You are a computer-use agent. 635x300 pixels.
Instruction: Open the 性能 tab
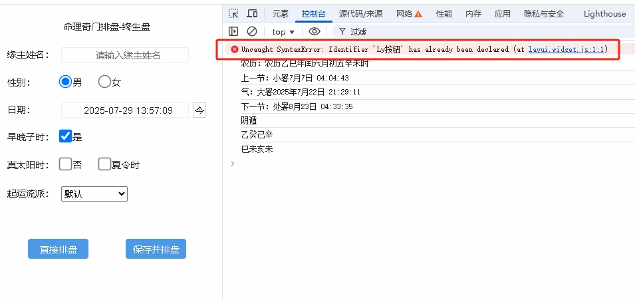[x=444, y=14]
